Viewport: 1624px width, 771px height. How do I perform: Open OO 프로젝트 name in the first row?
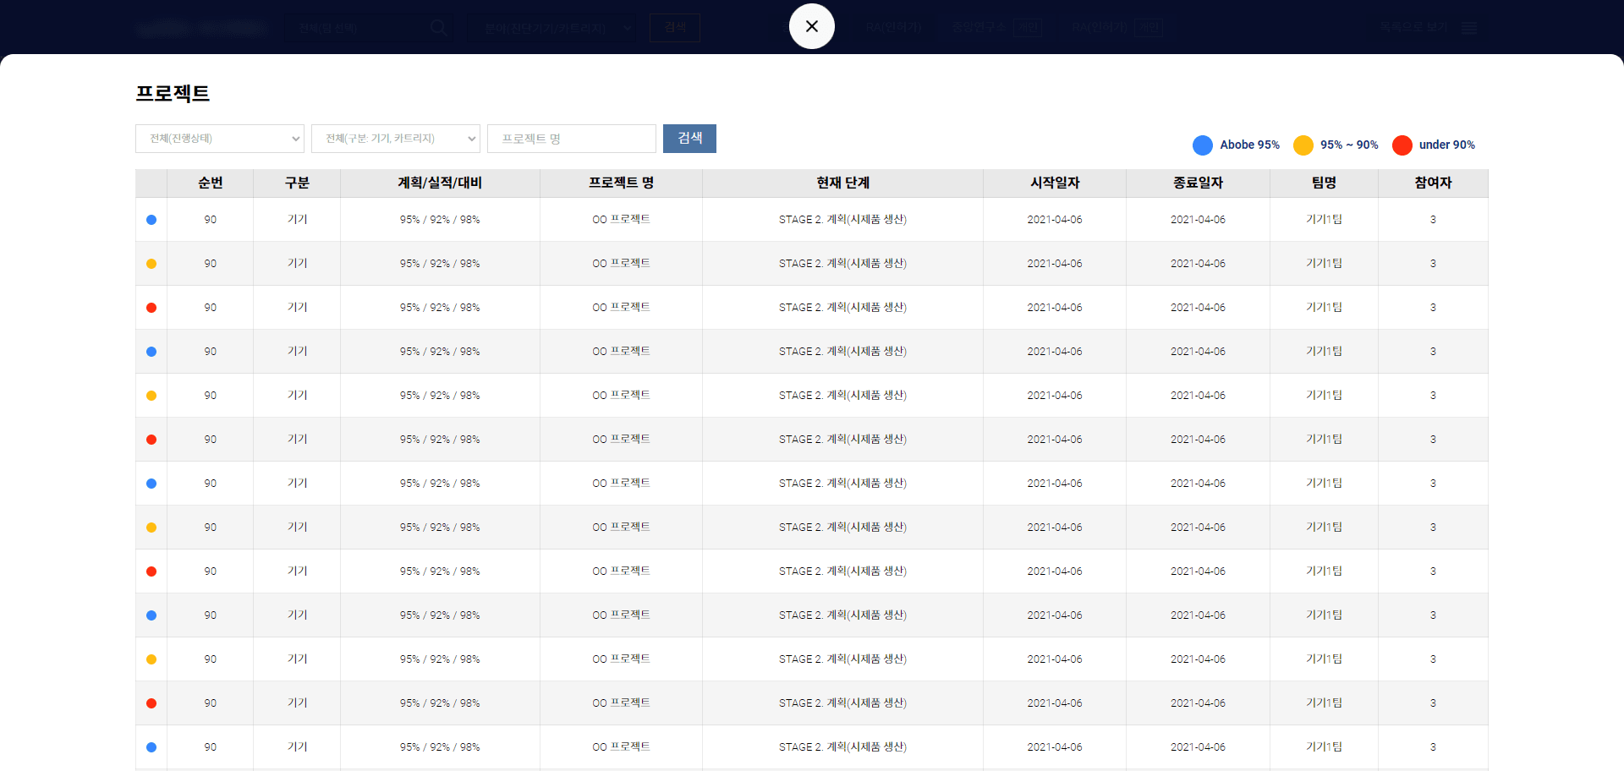pos(621,220)
